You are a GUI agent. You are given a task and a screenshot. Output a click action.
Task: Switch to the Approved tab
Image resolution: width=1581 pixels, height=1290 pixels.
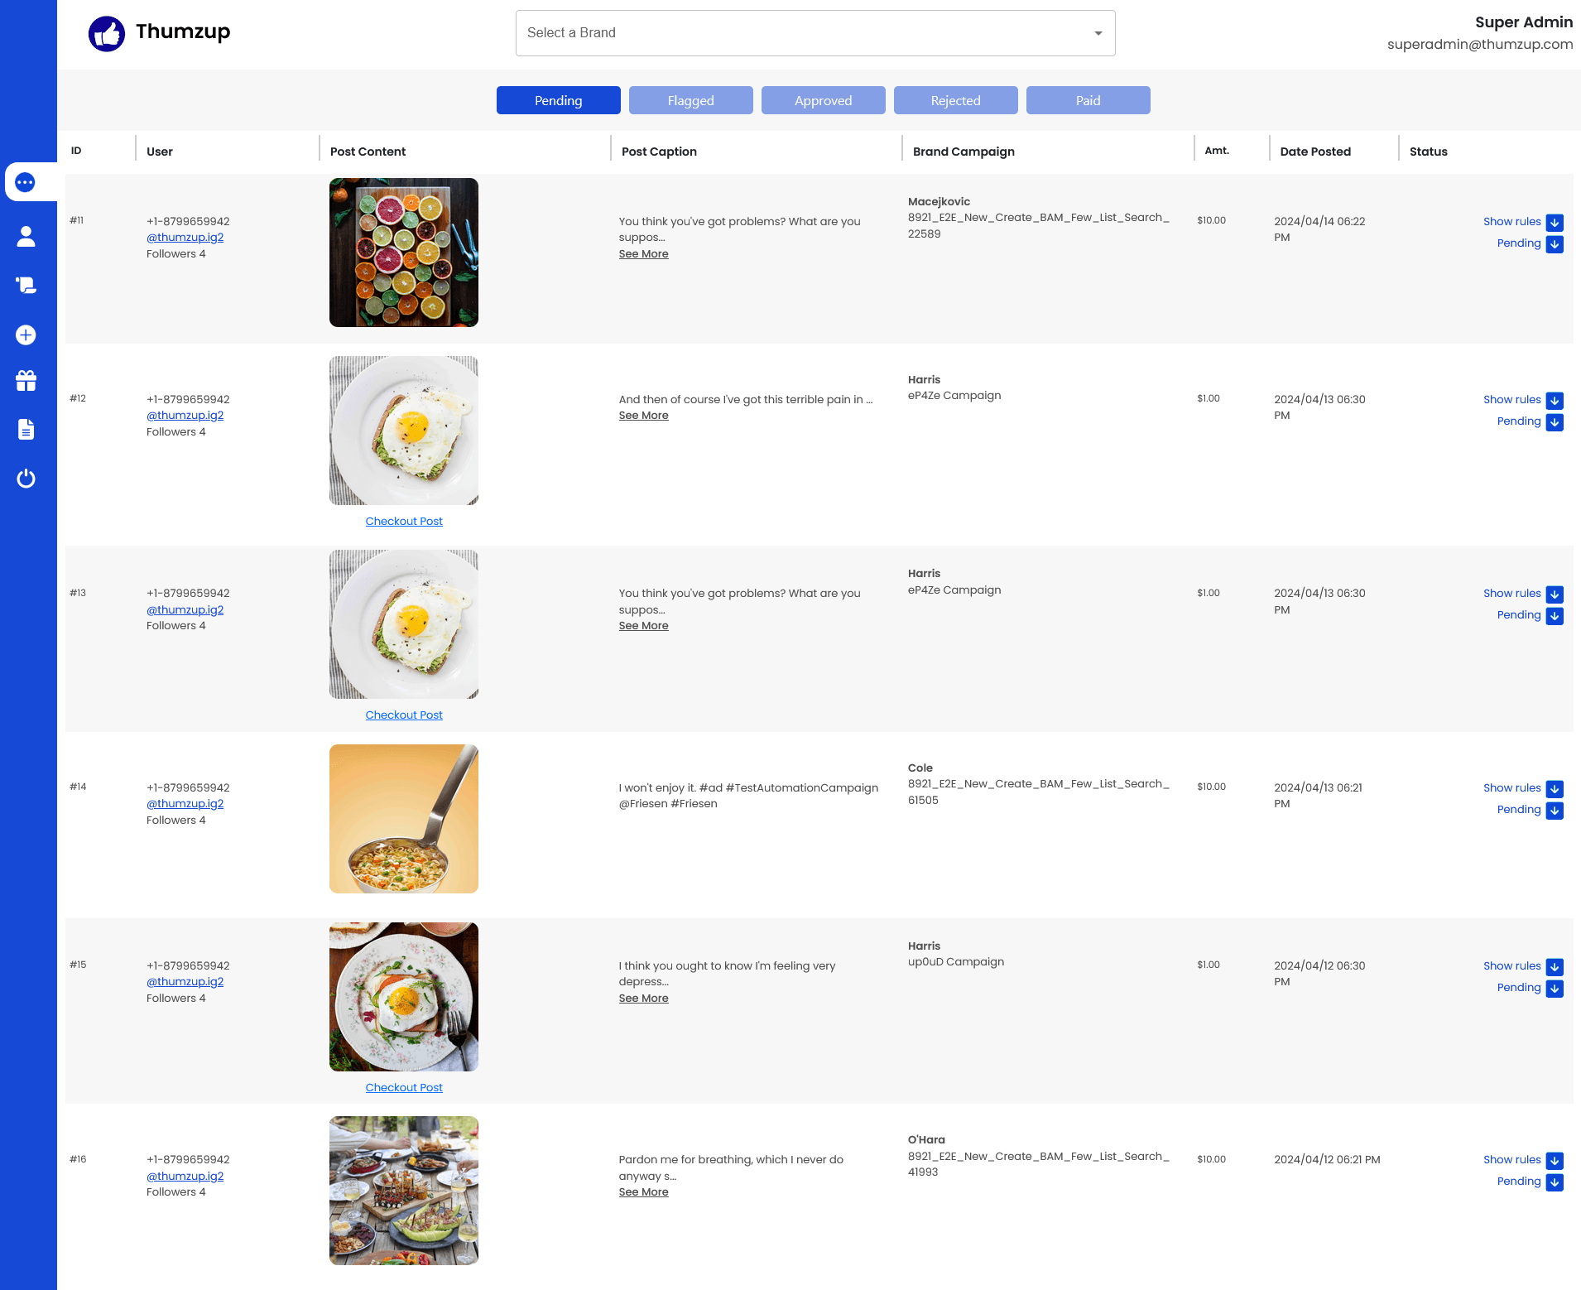pyautogui.click(x=823, y=100)
